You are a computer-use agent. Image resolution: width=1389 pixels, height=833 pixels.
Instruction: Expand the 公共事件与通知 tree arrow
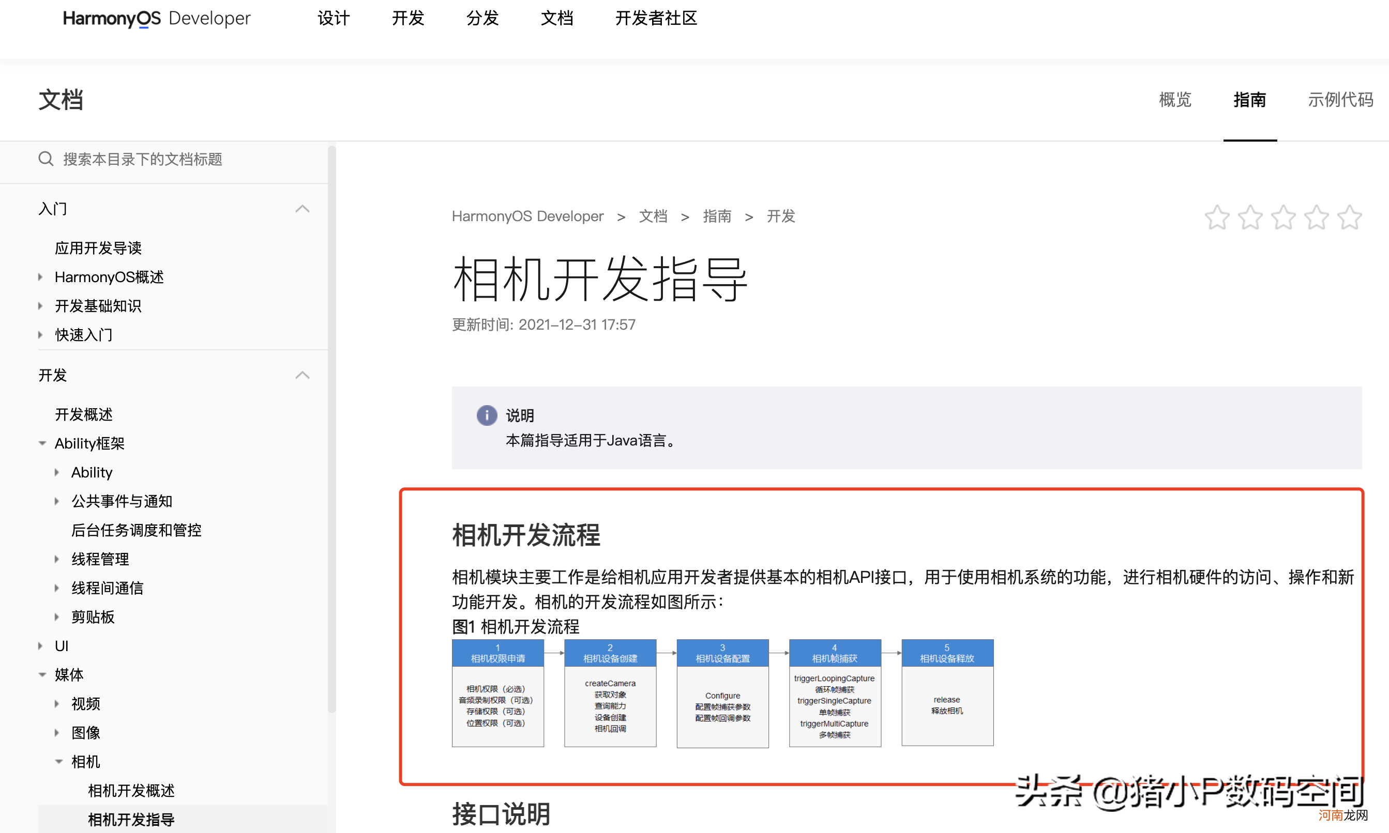[57, 501]
